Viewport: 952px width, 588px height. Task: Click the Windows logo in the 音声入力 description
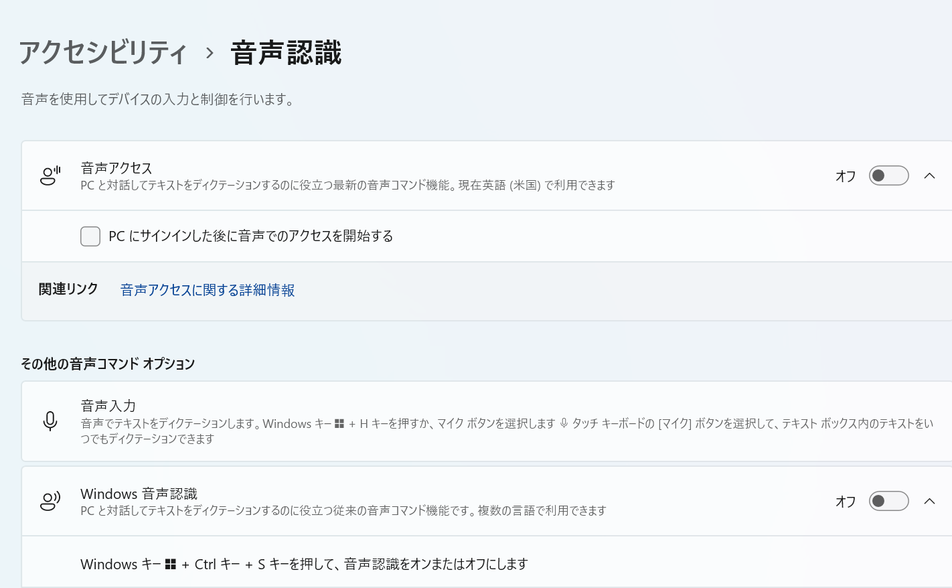pos(339,424)
